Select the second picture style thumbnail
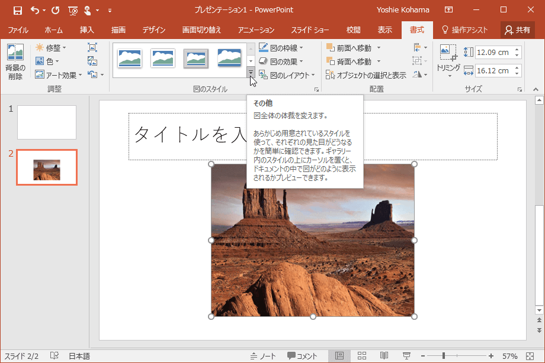The image size is (545, 363). click(163, 59)
